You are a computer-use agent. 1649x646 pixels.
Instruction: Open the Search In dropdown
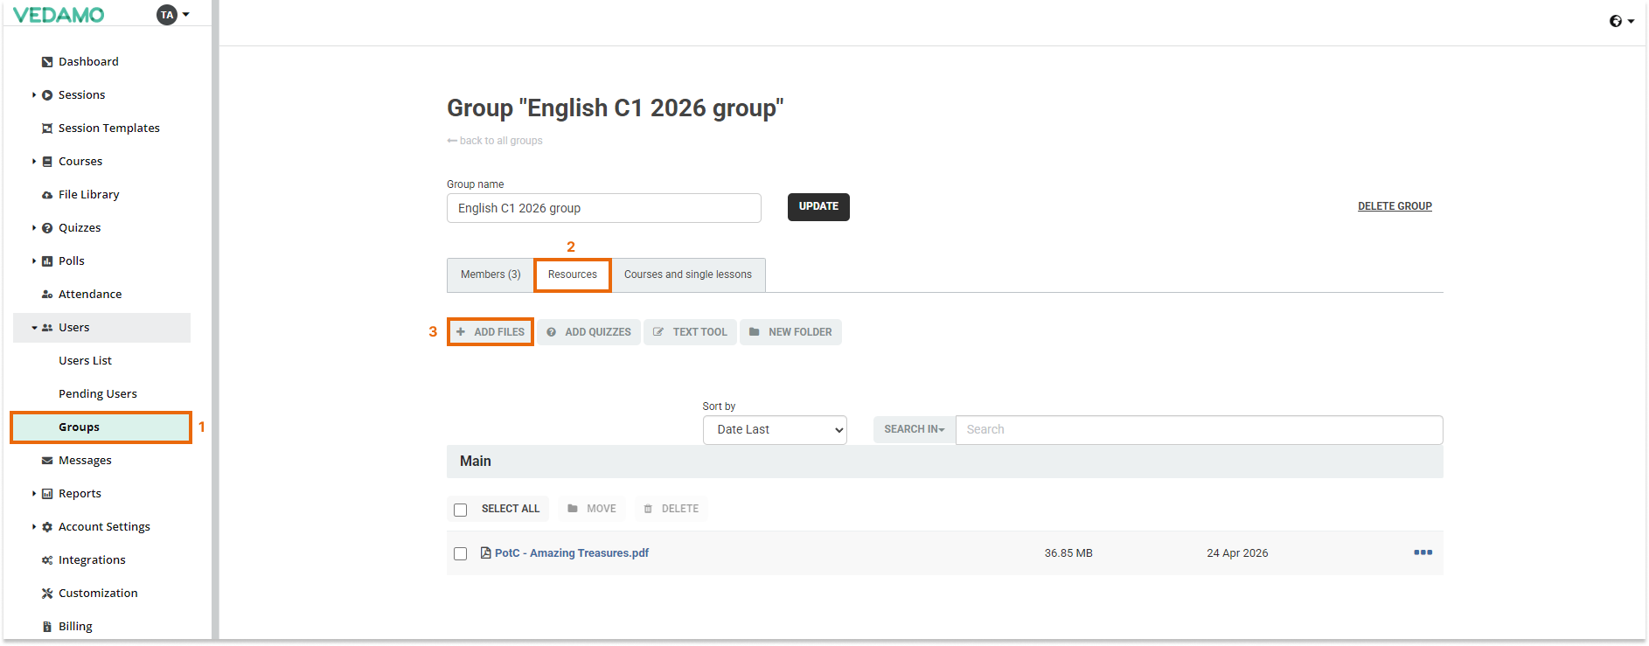click(x=914, y=429)
